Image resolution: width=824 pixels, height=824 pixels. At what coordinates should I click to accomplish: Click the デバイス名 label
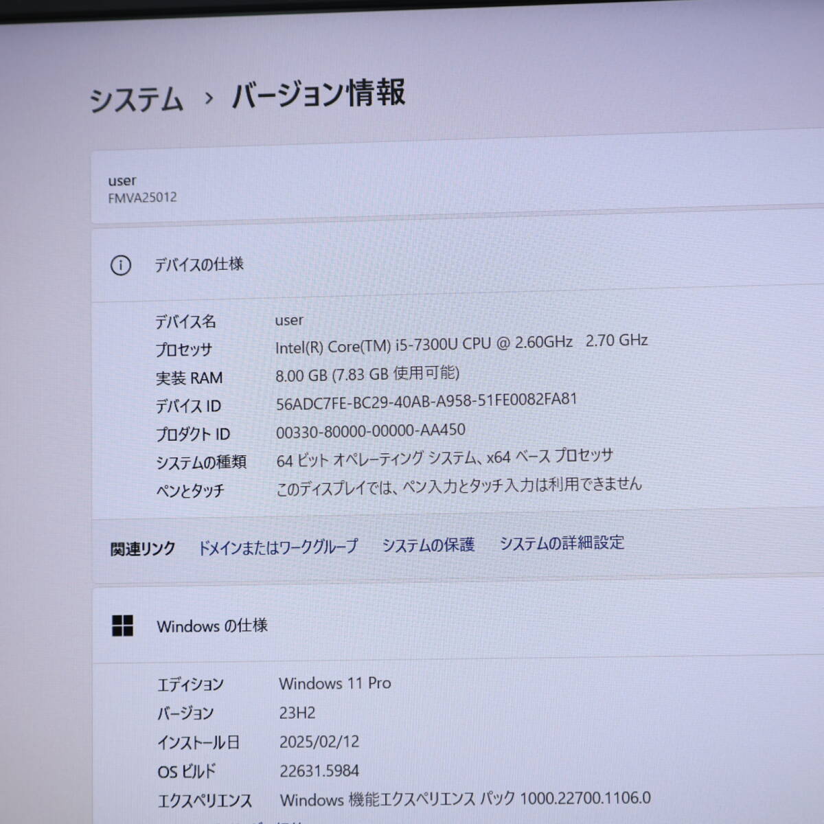[x=185, y=321]
